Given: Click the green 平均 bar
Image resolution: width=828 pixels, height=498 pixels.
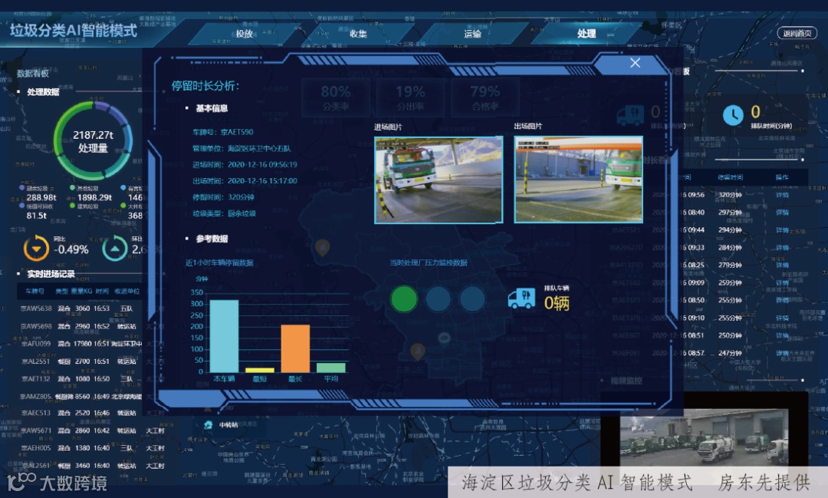Looking at the screenshot, I should click(331, 368).
